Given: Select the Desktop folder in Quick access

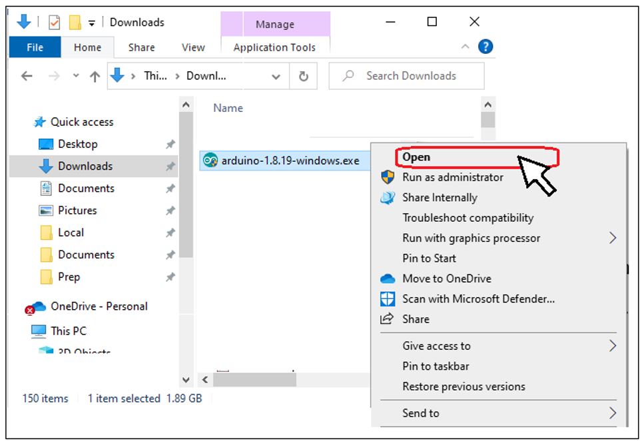Looking at the screenshot, I should coord(77,144).
